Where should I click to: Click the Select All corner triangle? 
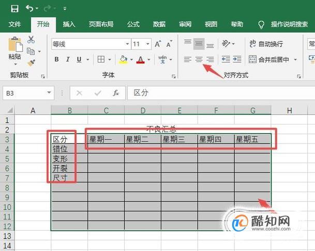(10, 110)
